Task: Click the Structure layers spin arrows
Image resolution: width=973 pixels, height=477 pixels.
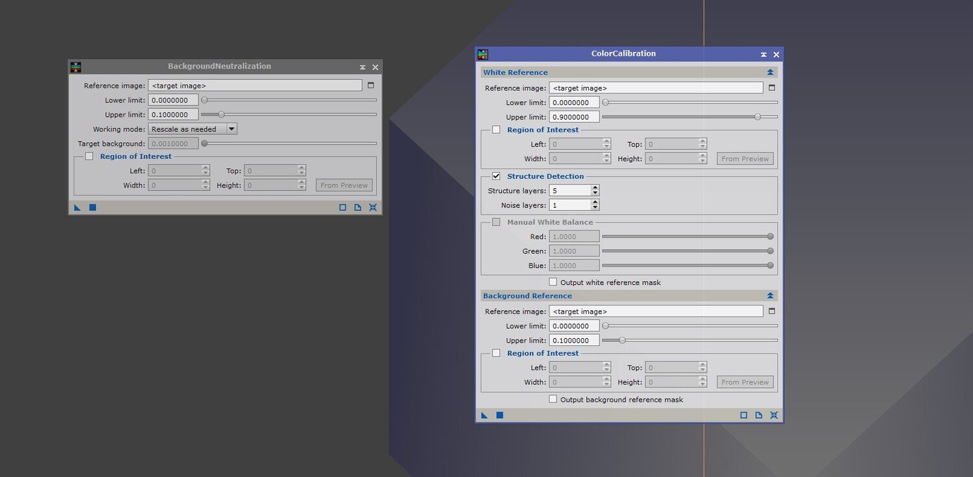Action: (595, 190)
